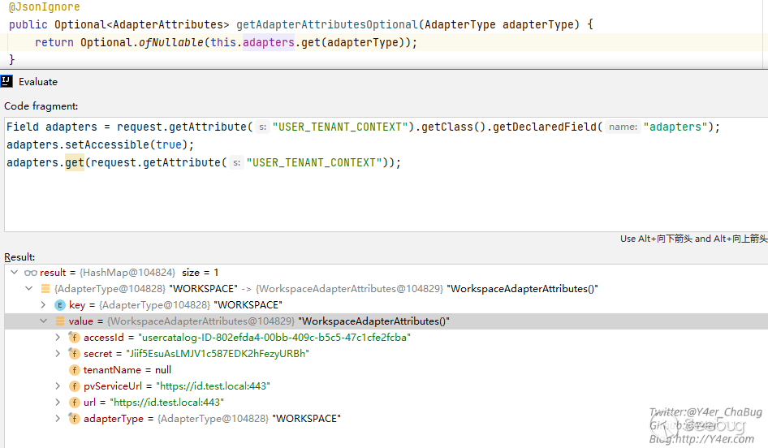This screenshot has width=768, height=448.
Task: Click the field icon beside accessId
Action: coord(74,337)
